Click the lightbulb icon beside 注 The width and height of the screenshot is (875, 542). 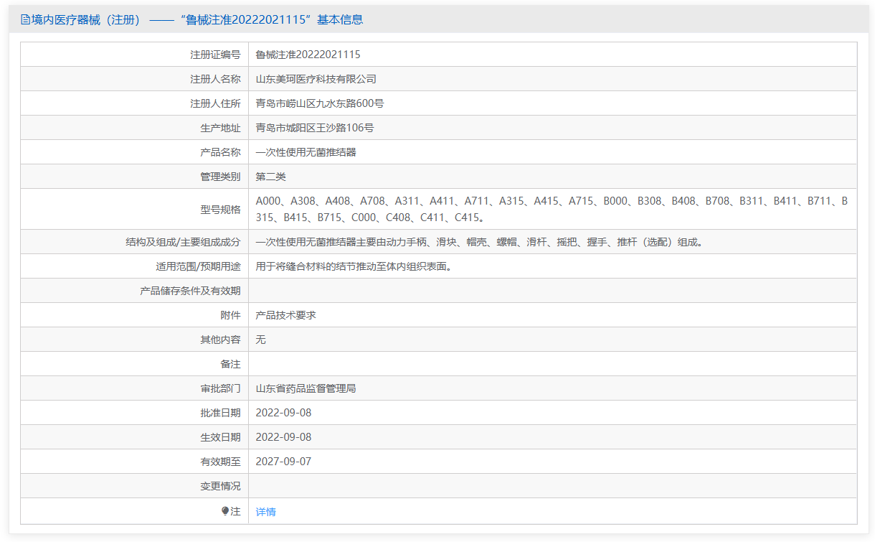225,511
